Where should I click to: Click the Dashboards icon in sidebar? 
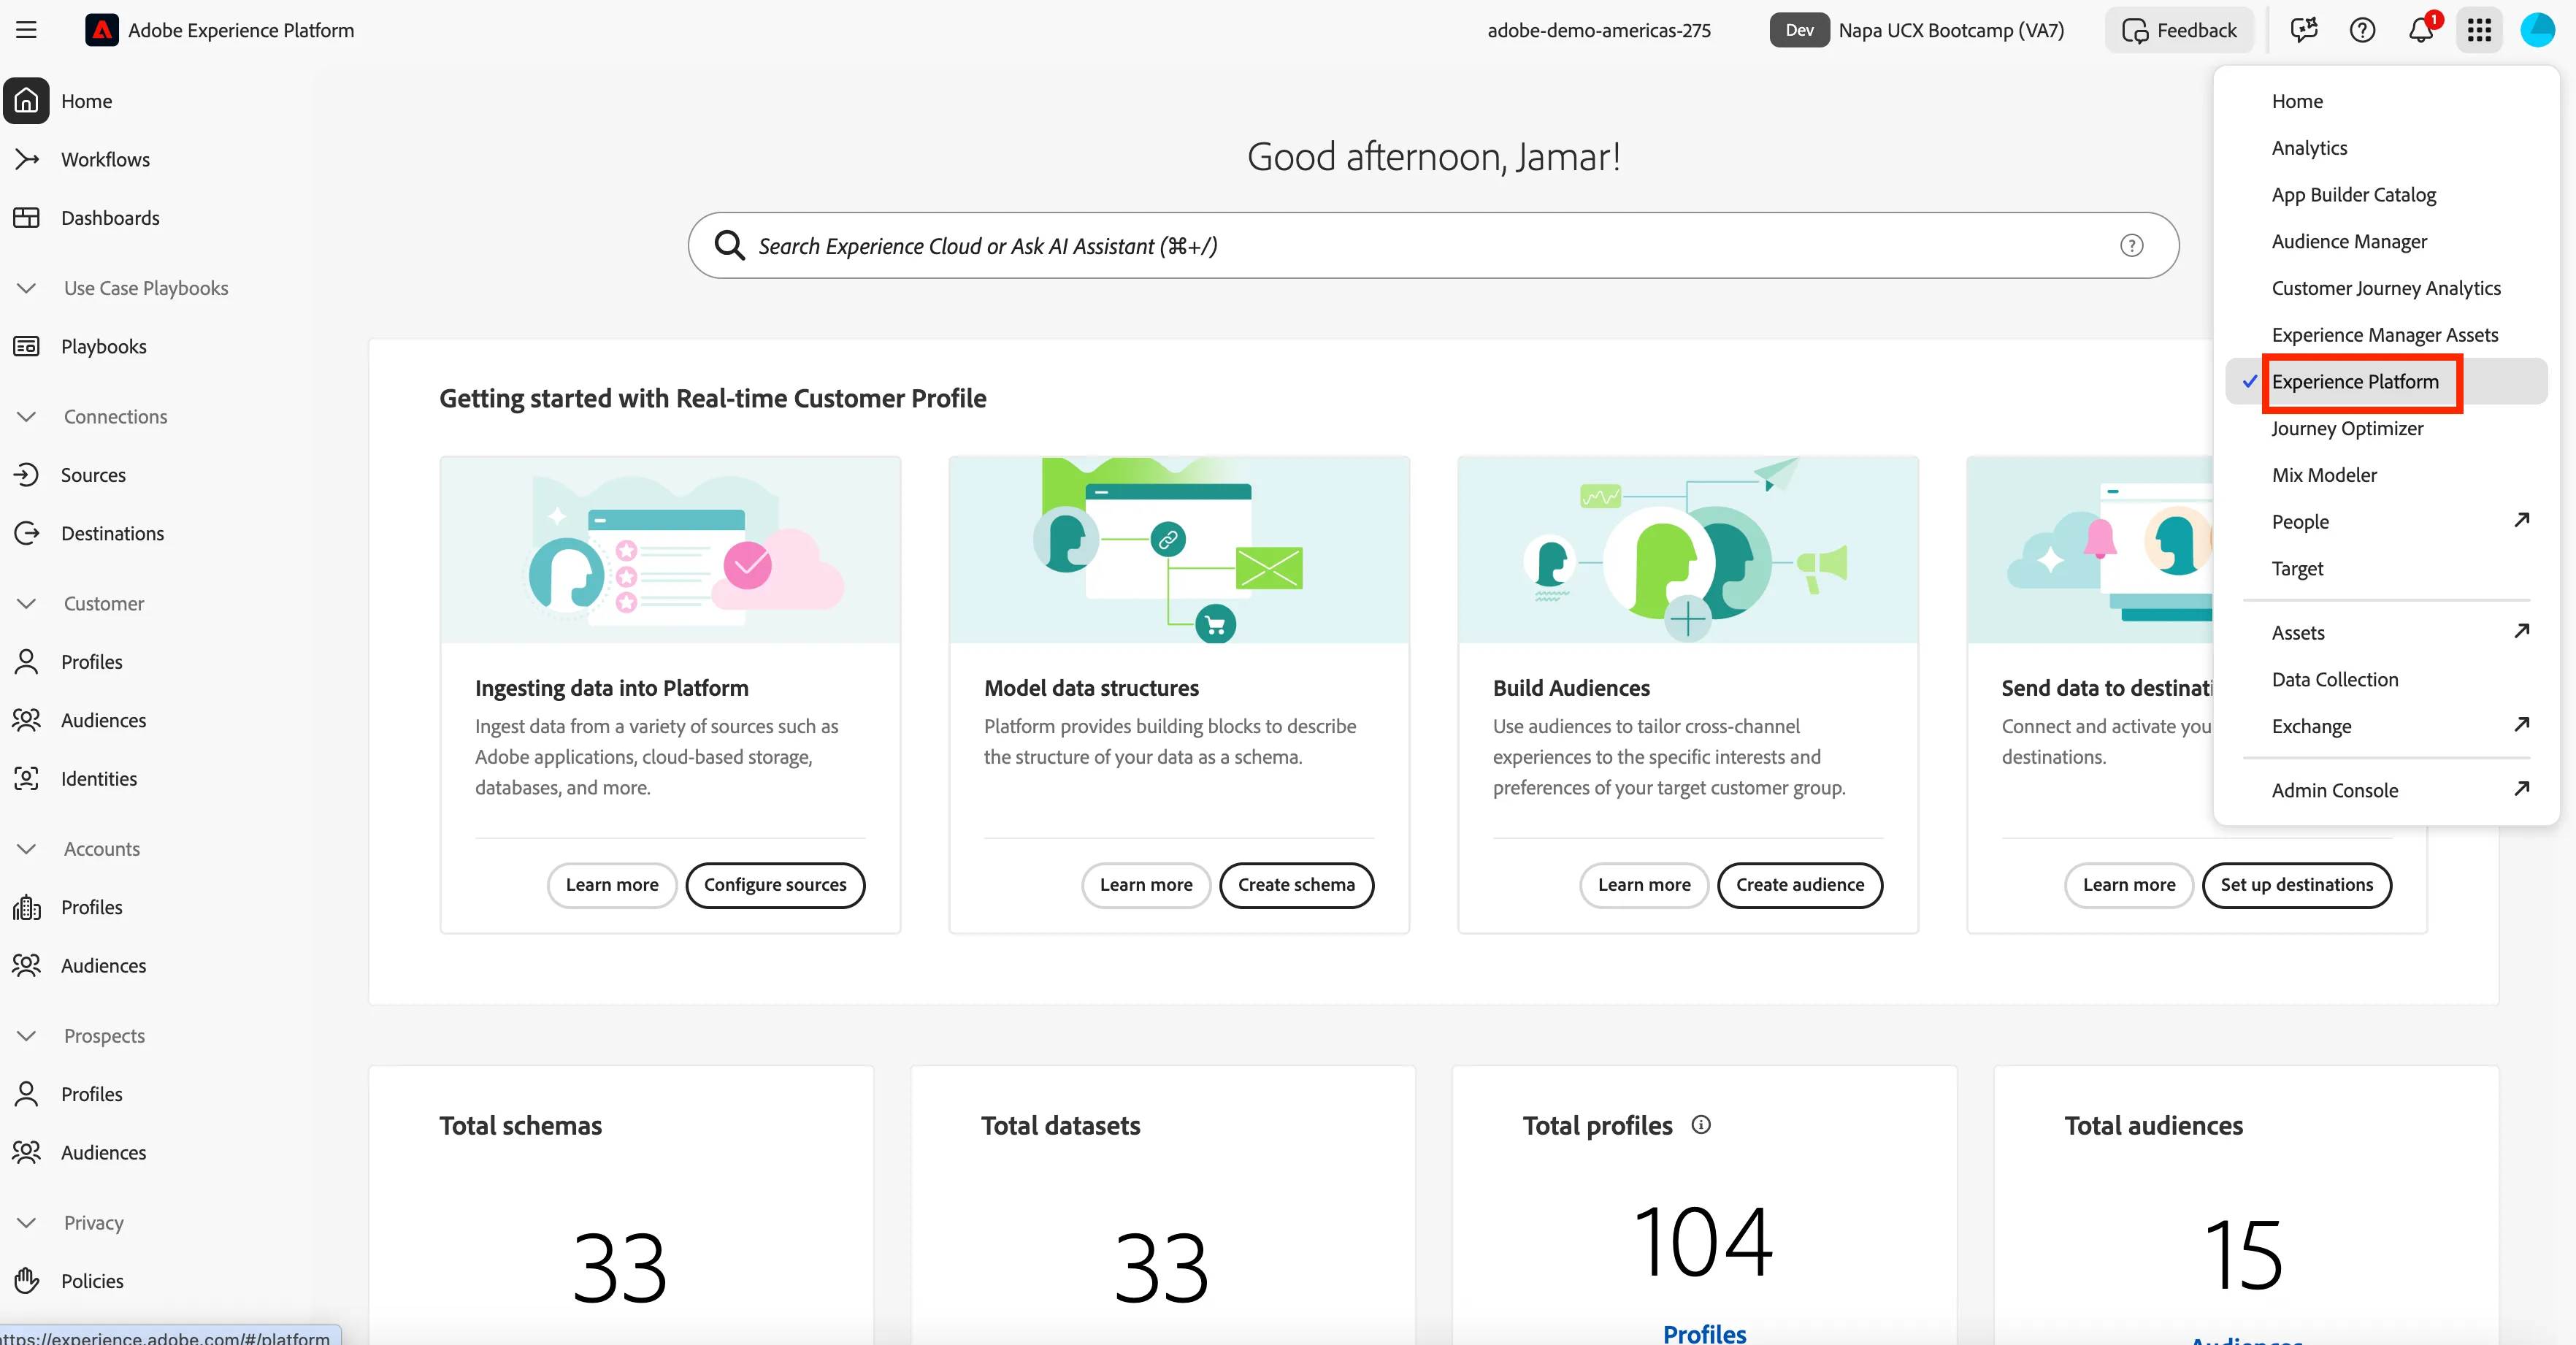point(27,217)
